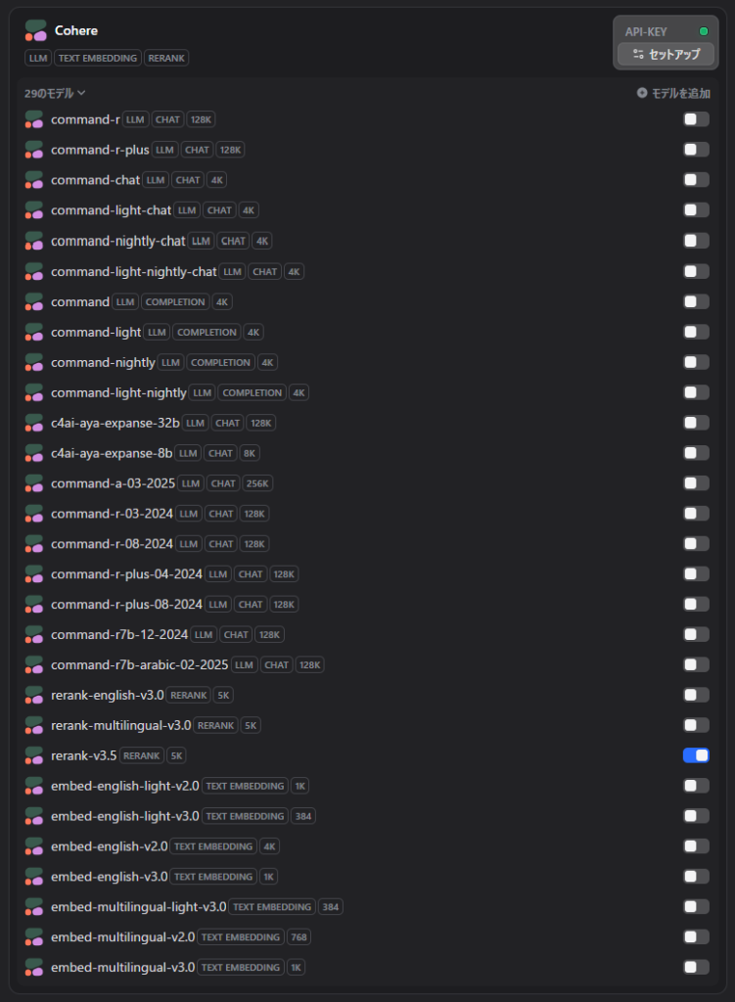Click the icon next to c4ai-aya-expanse-32b

pos(34,423)
